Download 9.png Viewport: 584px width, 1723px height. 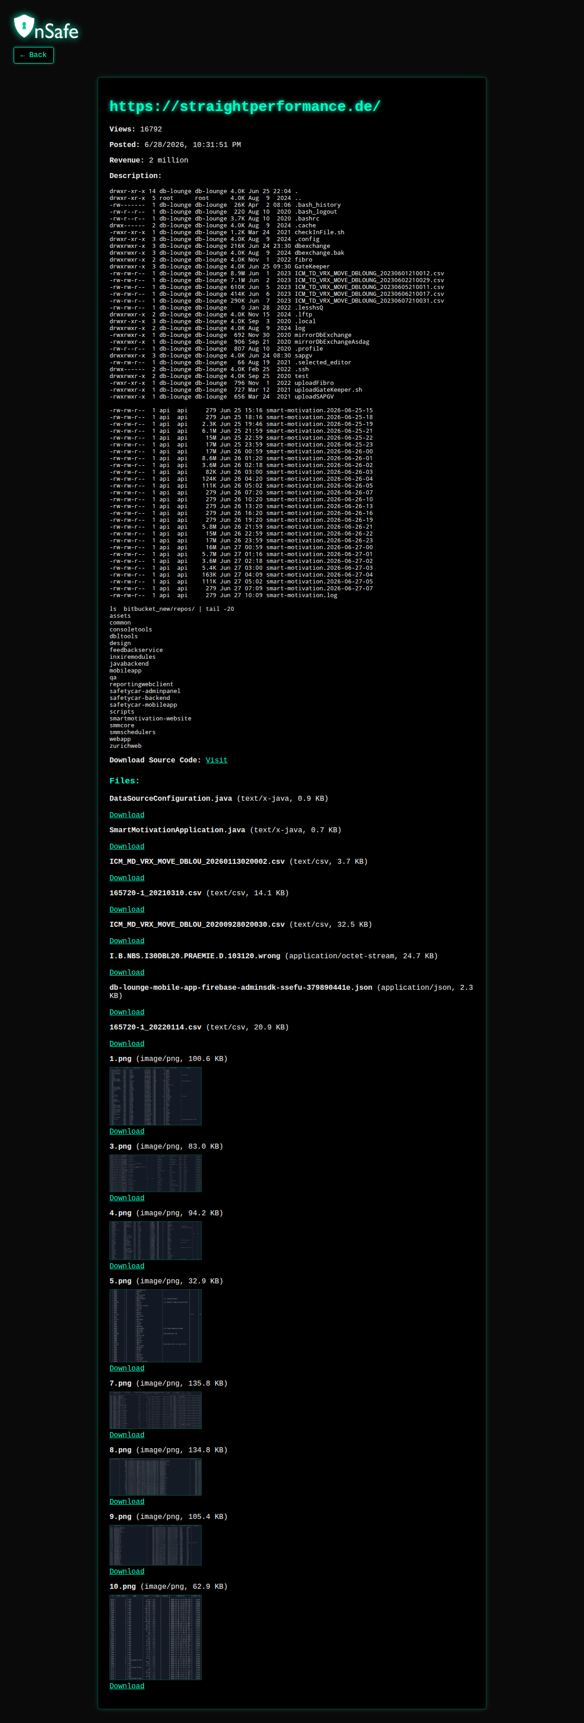[x=127, y=1571]
